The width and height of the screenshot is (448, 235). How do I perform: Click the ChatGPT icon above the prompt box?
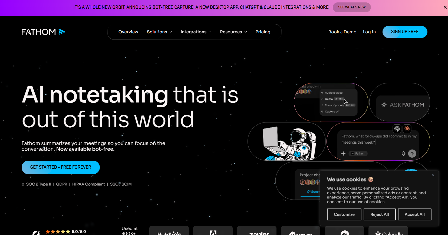click(397, 129)
